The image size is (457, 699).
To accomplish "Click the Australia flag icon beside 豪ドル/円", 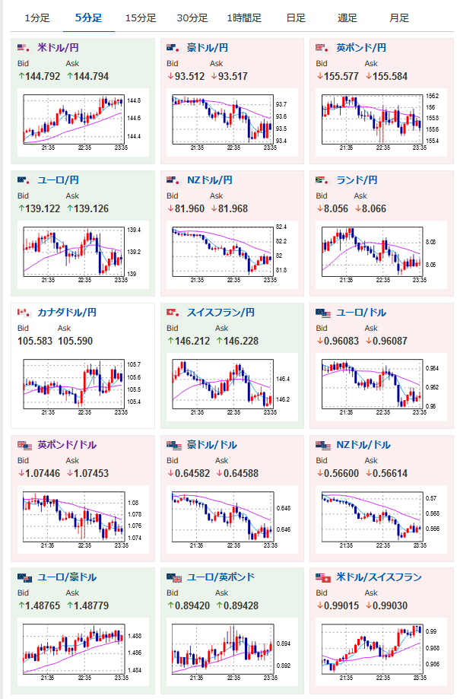I will (173, 47).
